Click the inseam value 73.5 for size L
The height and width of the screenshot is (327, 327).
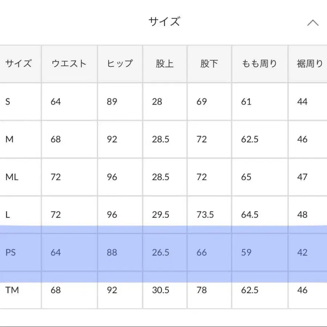click(206, 215)
